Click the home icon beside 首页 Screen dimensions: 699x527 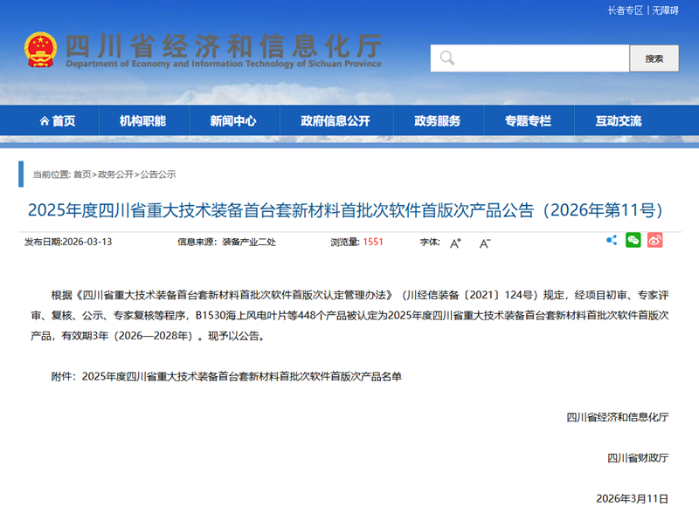tap(44, 121)
